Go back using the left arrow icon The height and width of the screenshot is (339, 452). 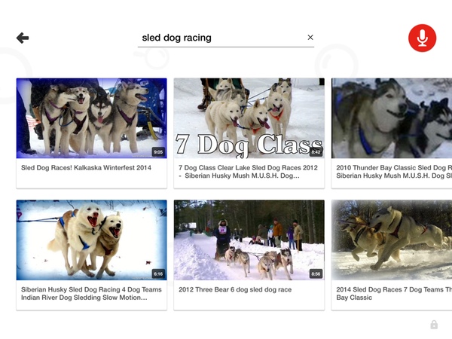point(23,38)
